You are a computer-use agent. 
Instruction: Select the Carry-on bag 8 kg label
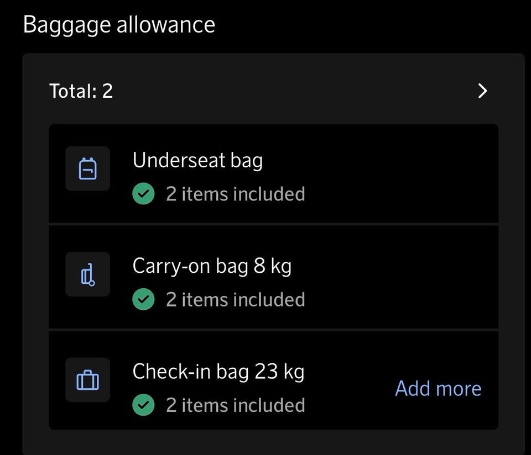212,266
